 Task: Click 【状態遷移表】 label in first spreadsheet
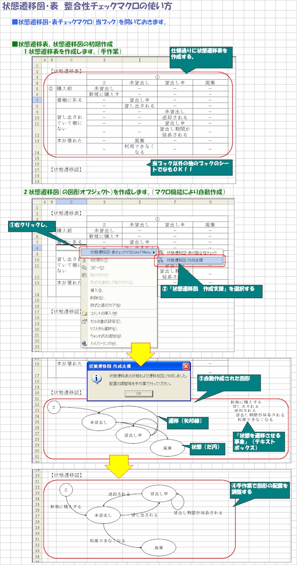67,71
